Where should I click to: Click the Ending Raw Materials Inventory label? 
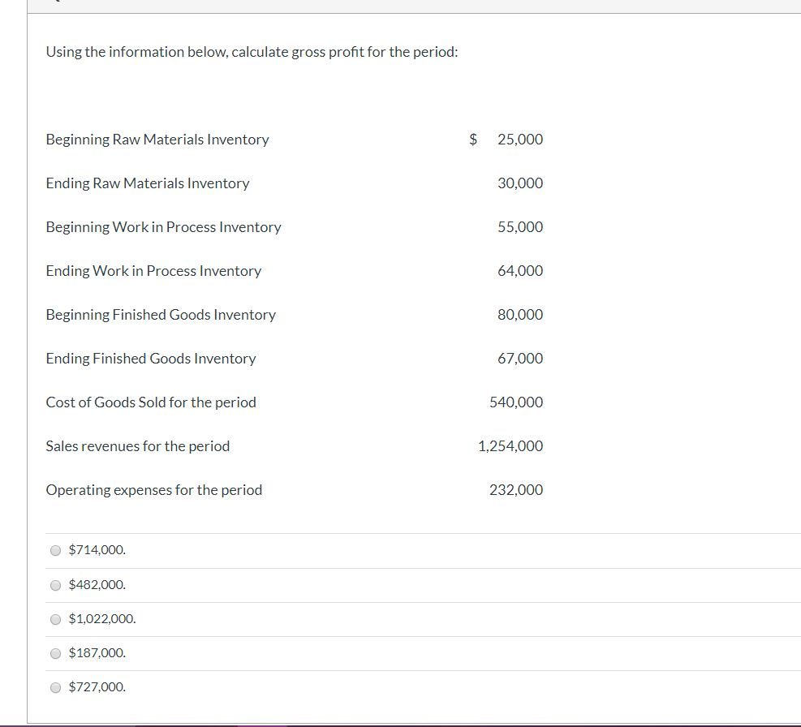[147, 183]
